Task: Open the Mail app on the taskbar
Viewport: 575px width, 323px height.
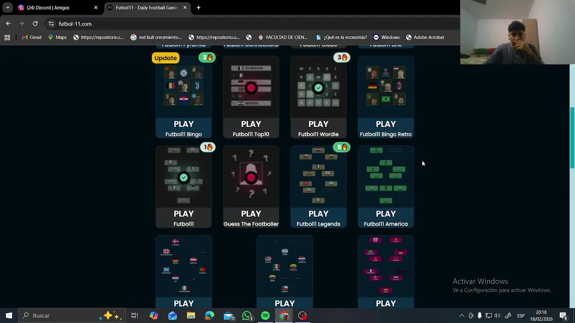Action: (x=229, y=316)
